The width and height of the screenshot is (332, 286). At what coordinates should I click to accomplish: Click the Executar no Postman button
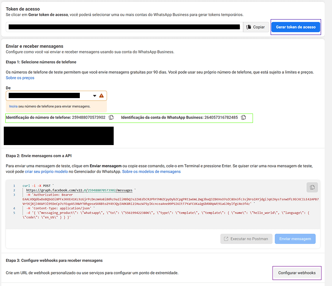coord(246,239)
